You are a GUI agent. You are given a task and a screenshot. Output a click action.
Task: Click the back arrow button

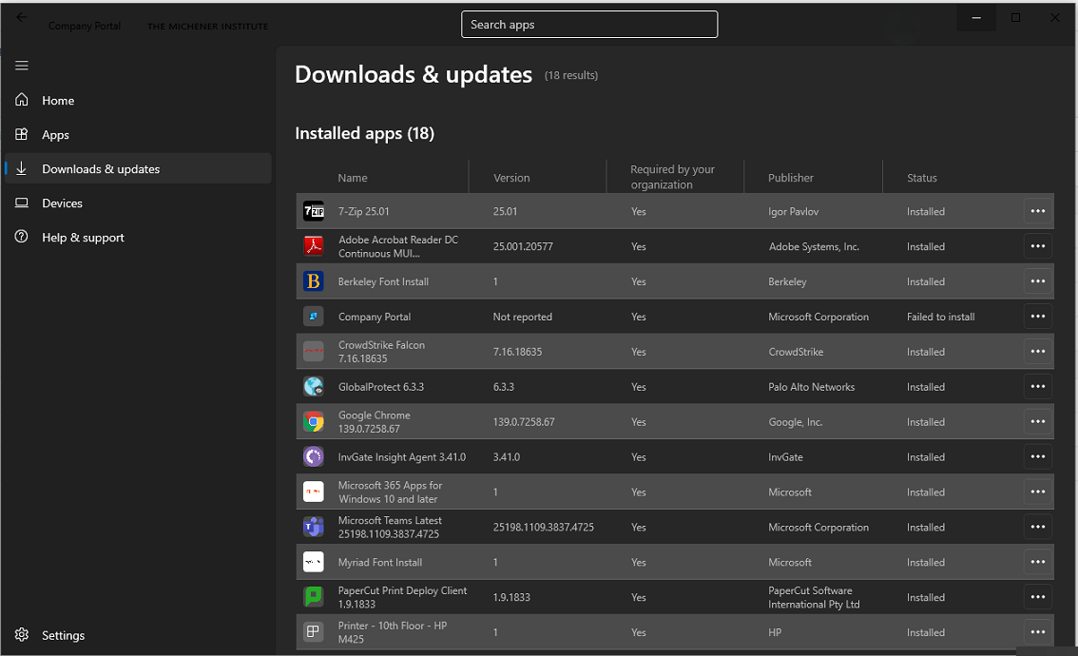coord(22,18)
